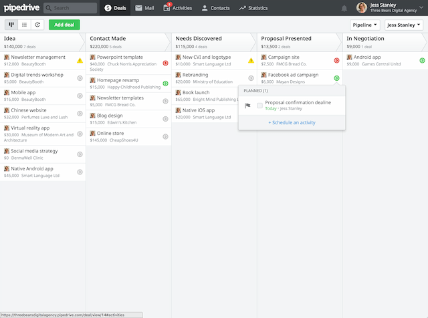Open the Statistics tab
The width and height of the screenshot is (428, 318).
253,8
